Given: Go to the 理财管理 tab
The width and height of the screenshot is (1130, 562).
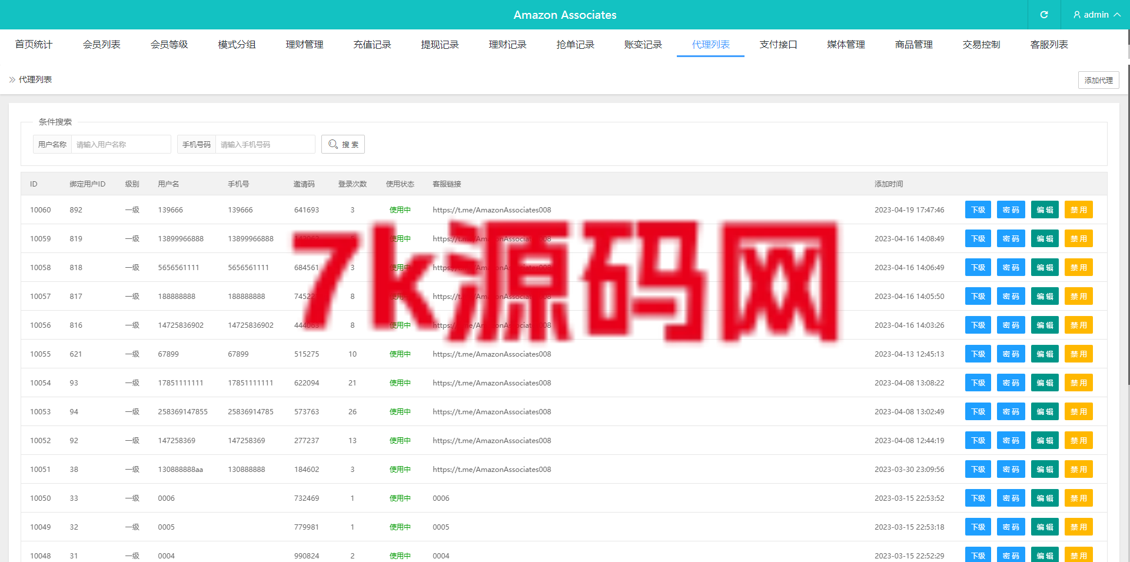Looking at the screenshot, I should coord(304,45).
